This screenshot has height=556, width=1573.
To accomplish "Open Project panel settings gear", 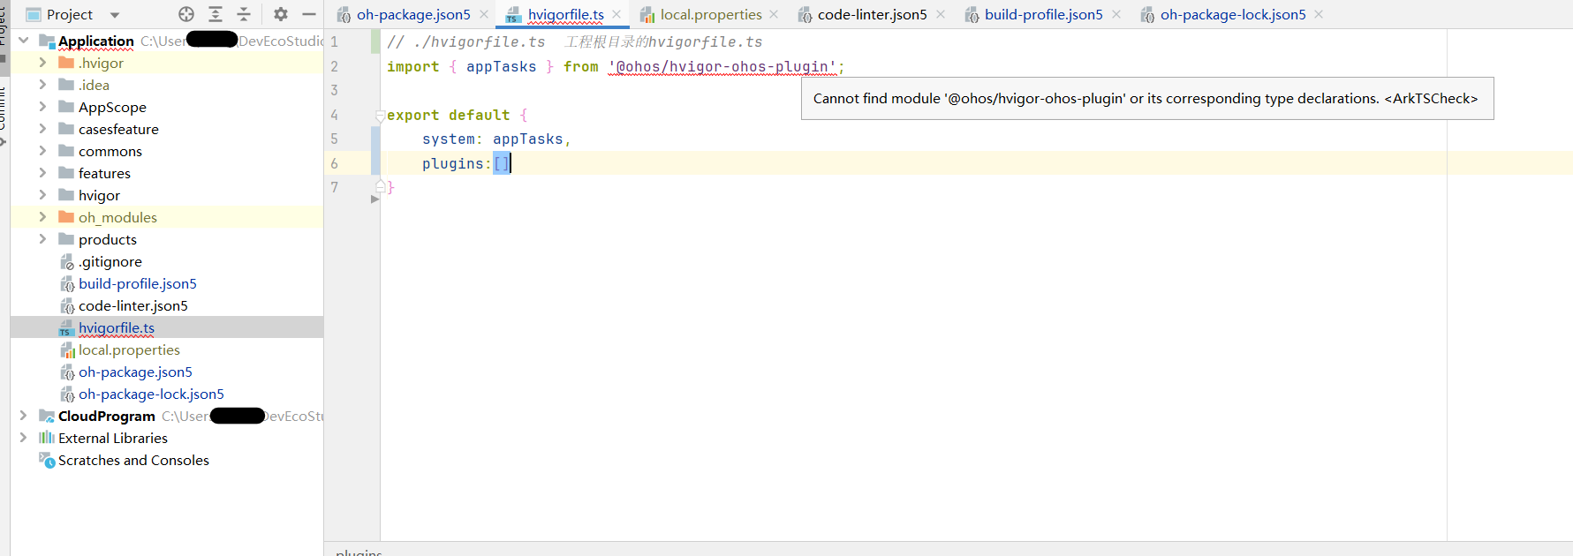I will pyautogui.click(x=281, y=14).
